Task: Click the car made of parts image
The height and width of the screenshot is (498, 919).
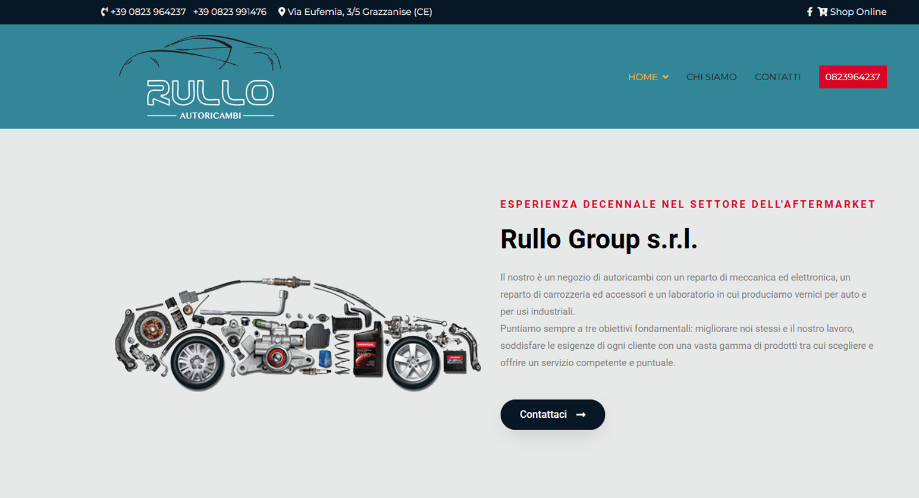Action: tap(297, 333)
